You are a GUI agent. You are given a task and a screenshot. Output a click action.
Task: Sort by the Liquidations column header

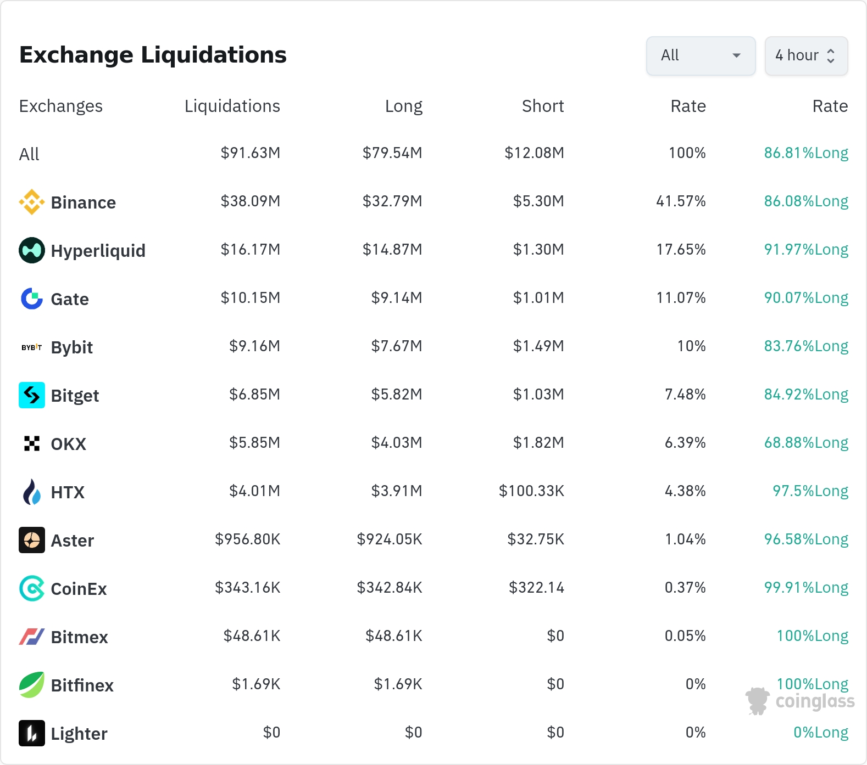point(232,106)
